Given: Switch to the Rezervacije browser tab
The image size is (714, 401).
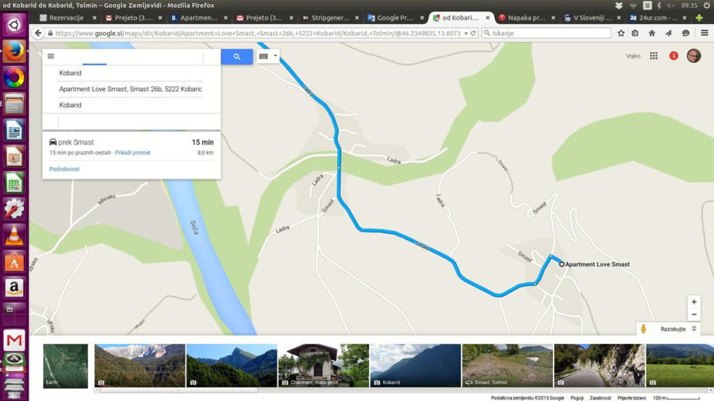Looking at the screenshot, I should [67, 18].
